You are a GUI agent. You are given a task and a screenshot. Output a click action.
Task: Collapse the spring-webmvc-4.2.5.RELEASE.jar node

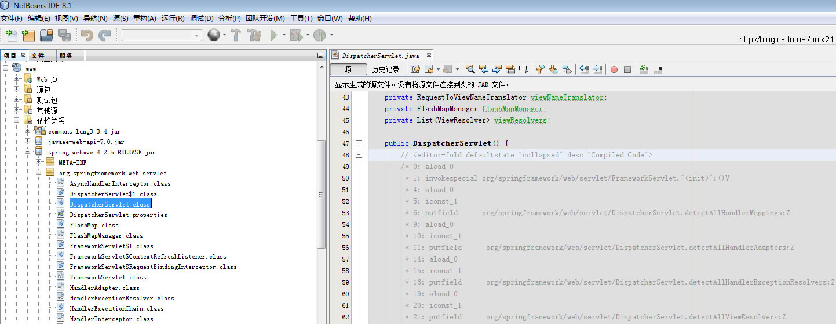[28, 152]
